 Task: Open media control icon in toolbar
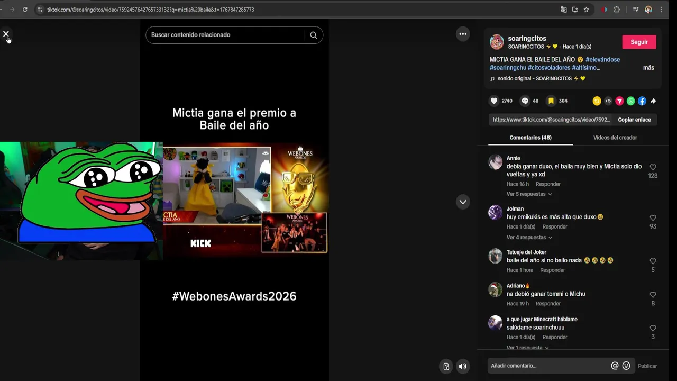(x=636, y=10)
